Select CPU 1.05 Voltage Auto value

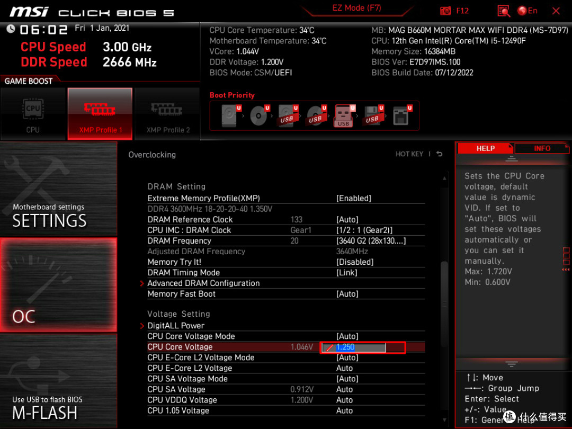(344, 410)
